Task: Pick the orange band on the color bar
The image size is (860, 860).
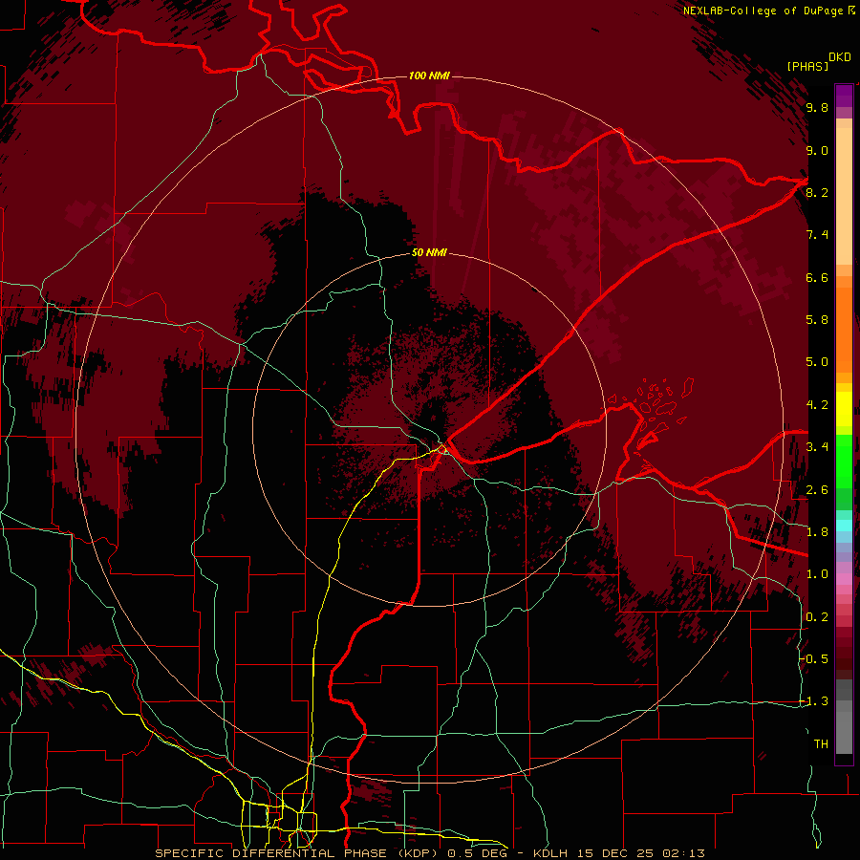Action: [x=844, y=329]
